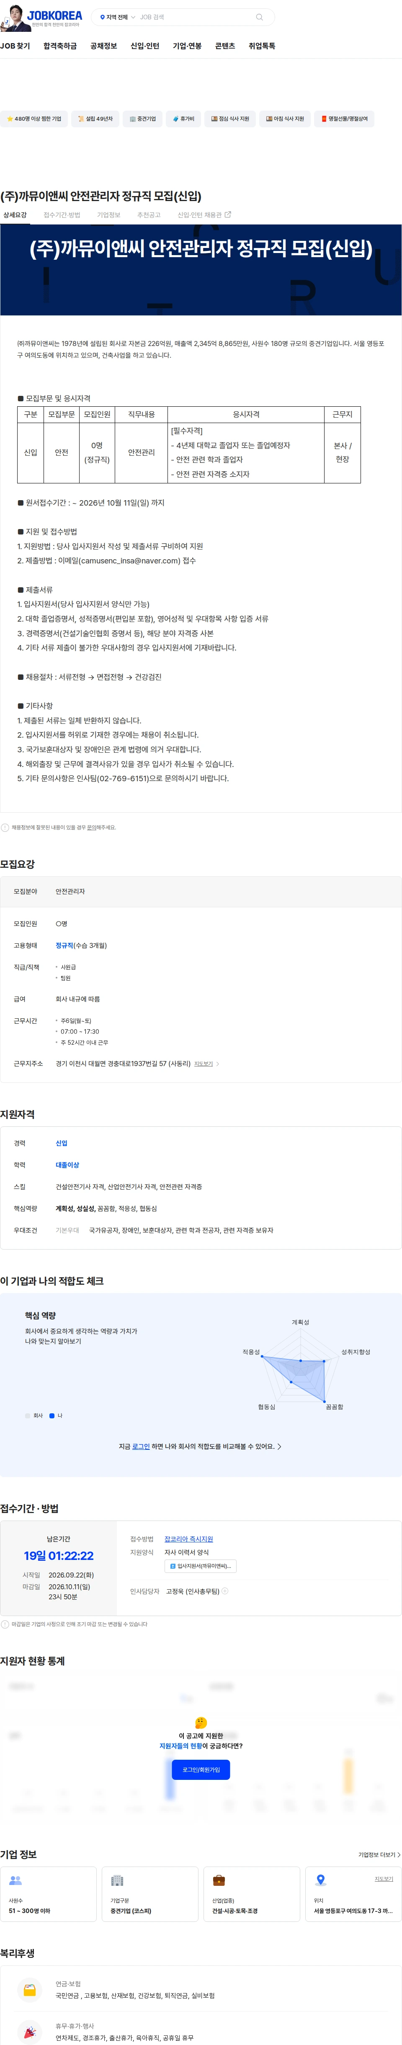Select the 기업정보 tab
Viewport: 402px width, 2045px height.
click(108, 215)
